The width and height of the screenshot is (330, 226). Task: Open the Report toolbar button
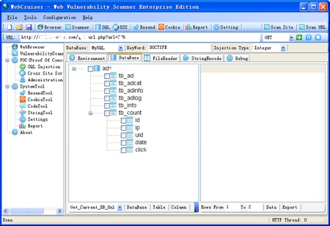pyautogui.click(x=196, y=27)
